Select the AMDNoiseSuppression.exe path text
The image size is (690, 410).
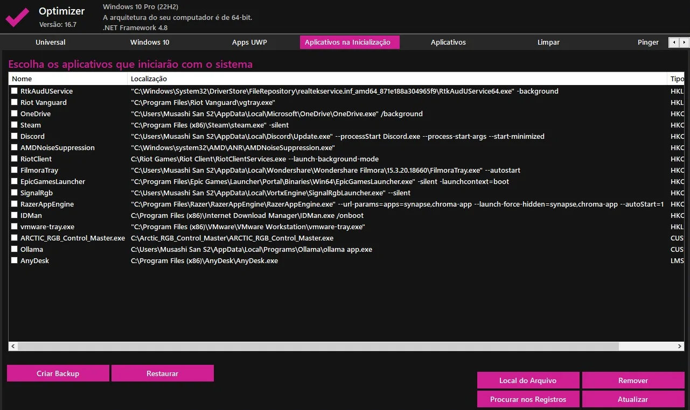(233, 148)
